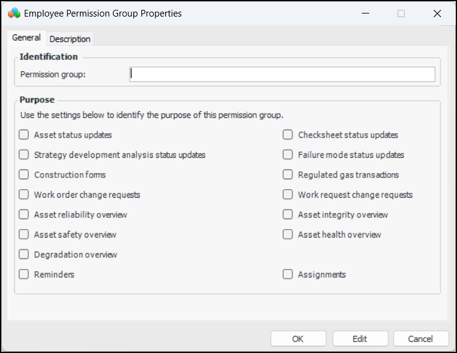Toggle Degradation overview checkbox
457x353 pixels.
[24, 255]
